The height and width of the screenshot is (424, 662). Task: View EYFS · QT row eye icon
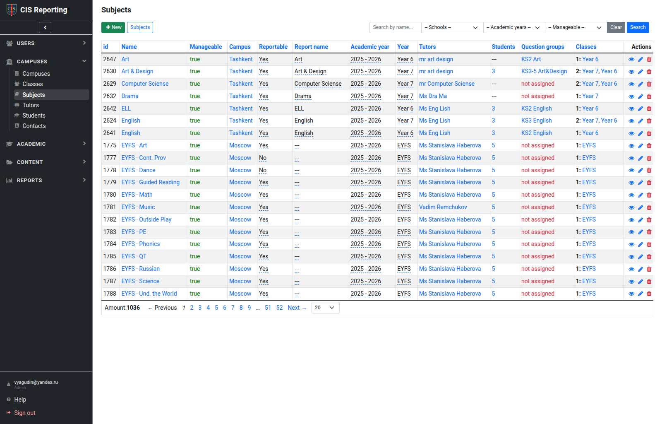(x=631, y=257)
